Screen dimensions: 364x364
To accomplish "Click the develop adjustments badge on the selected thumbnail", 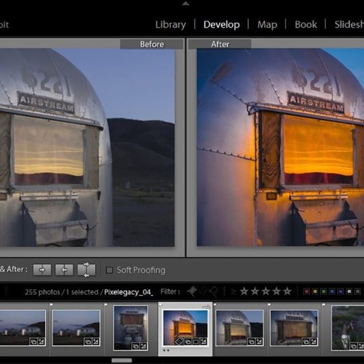I will (204, 342).
